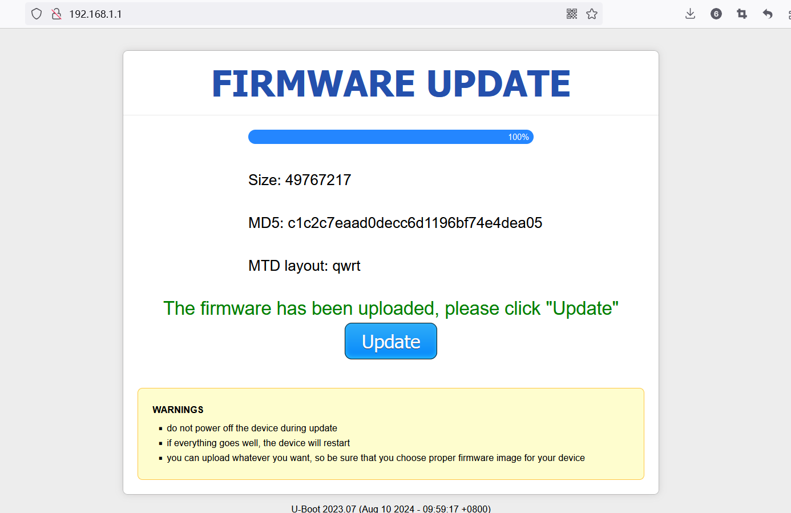791x513 pixels.
Task: Click the do not power off warning
Action: [252, 428]
